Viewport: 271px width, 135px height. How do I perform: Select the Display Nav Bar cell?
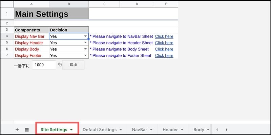point(32,36)
